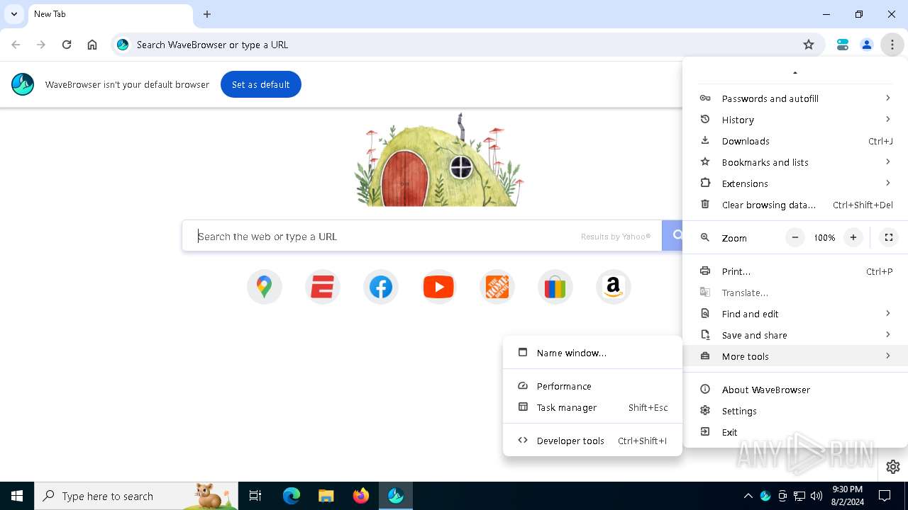
Task: Show hidden system tray icons
Action: pos(748,496)
